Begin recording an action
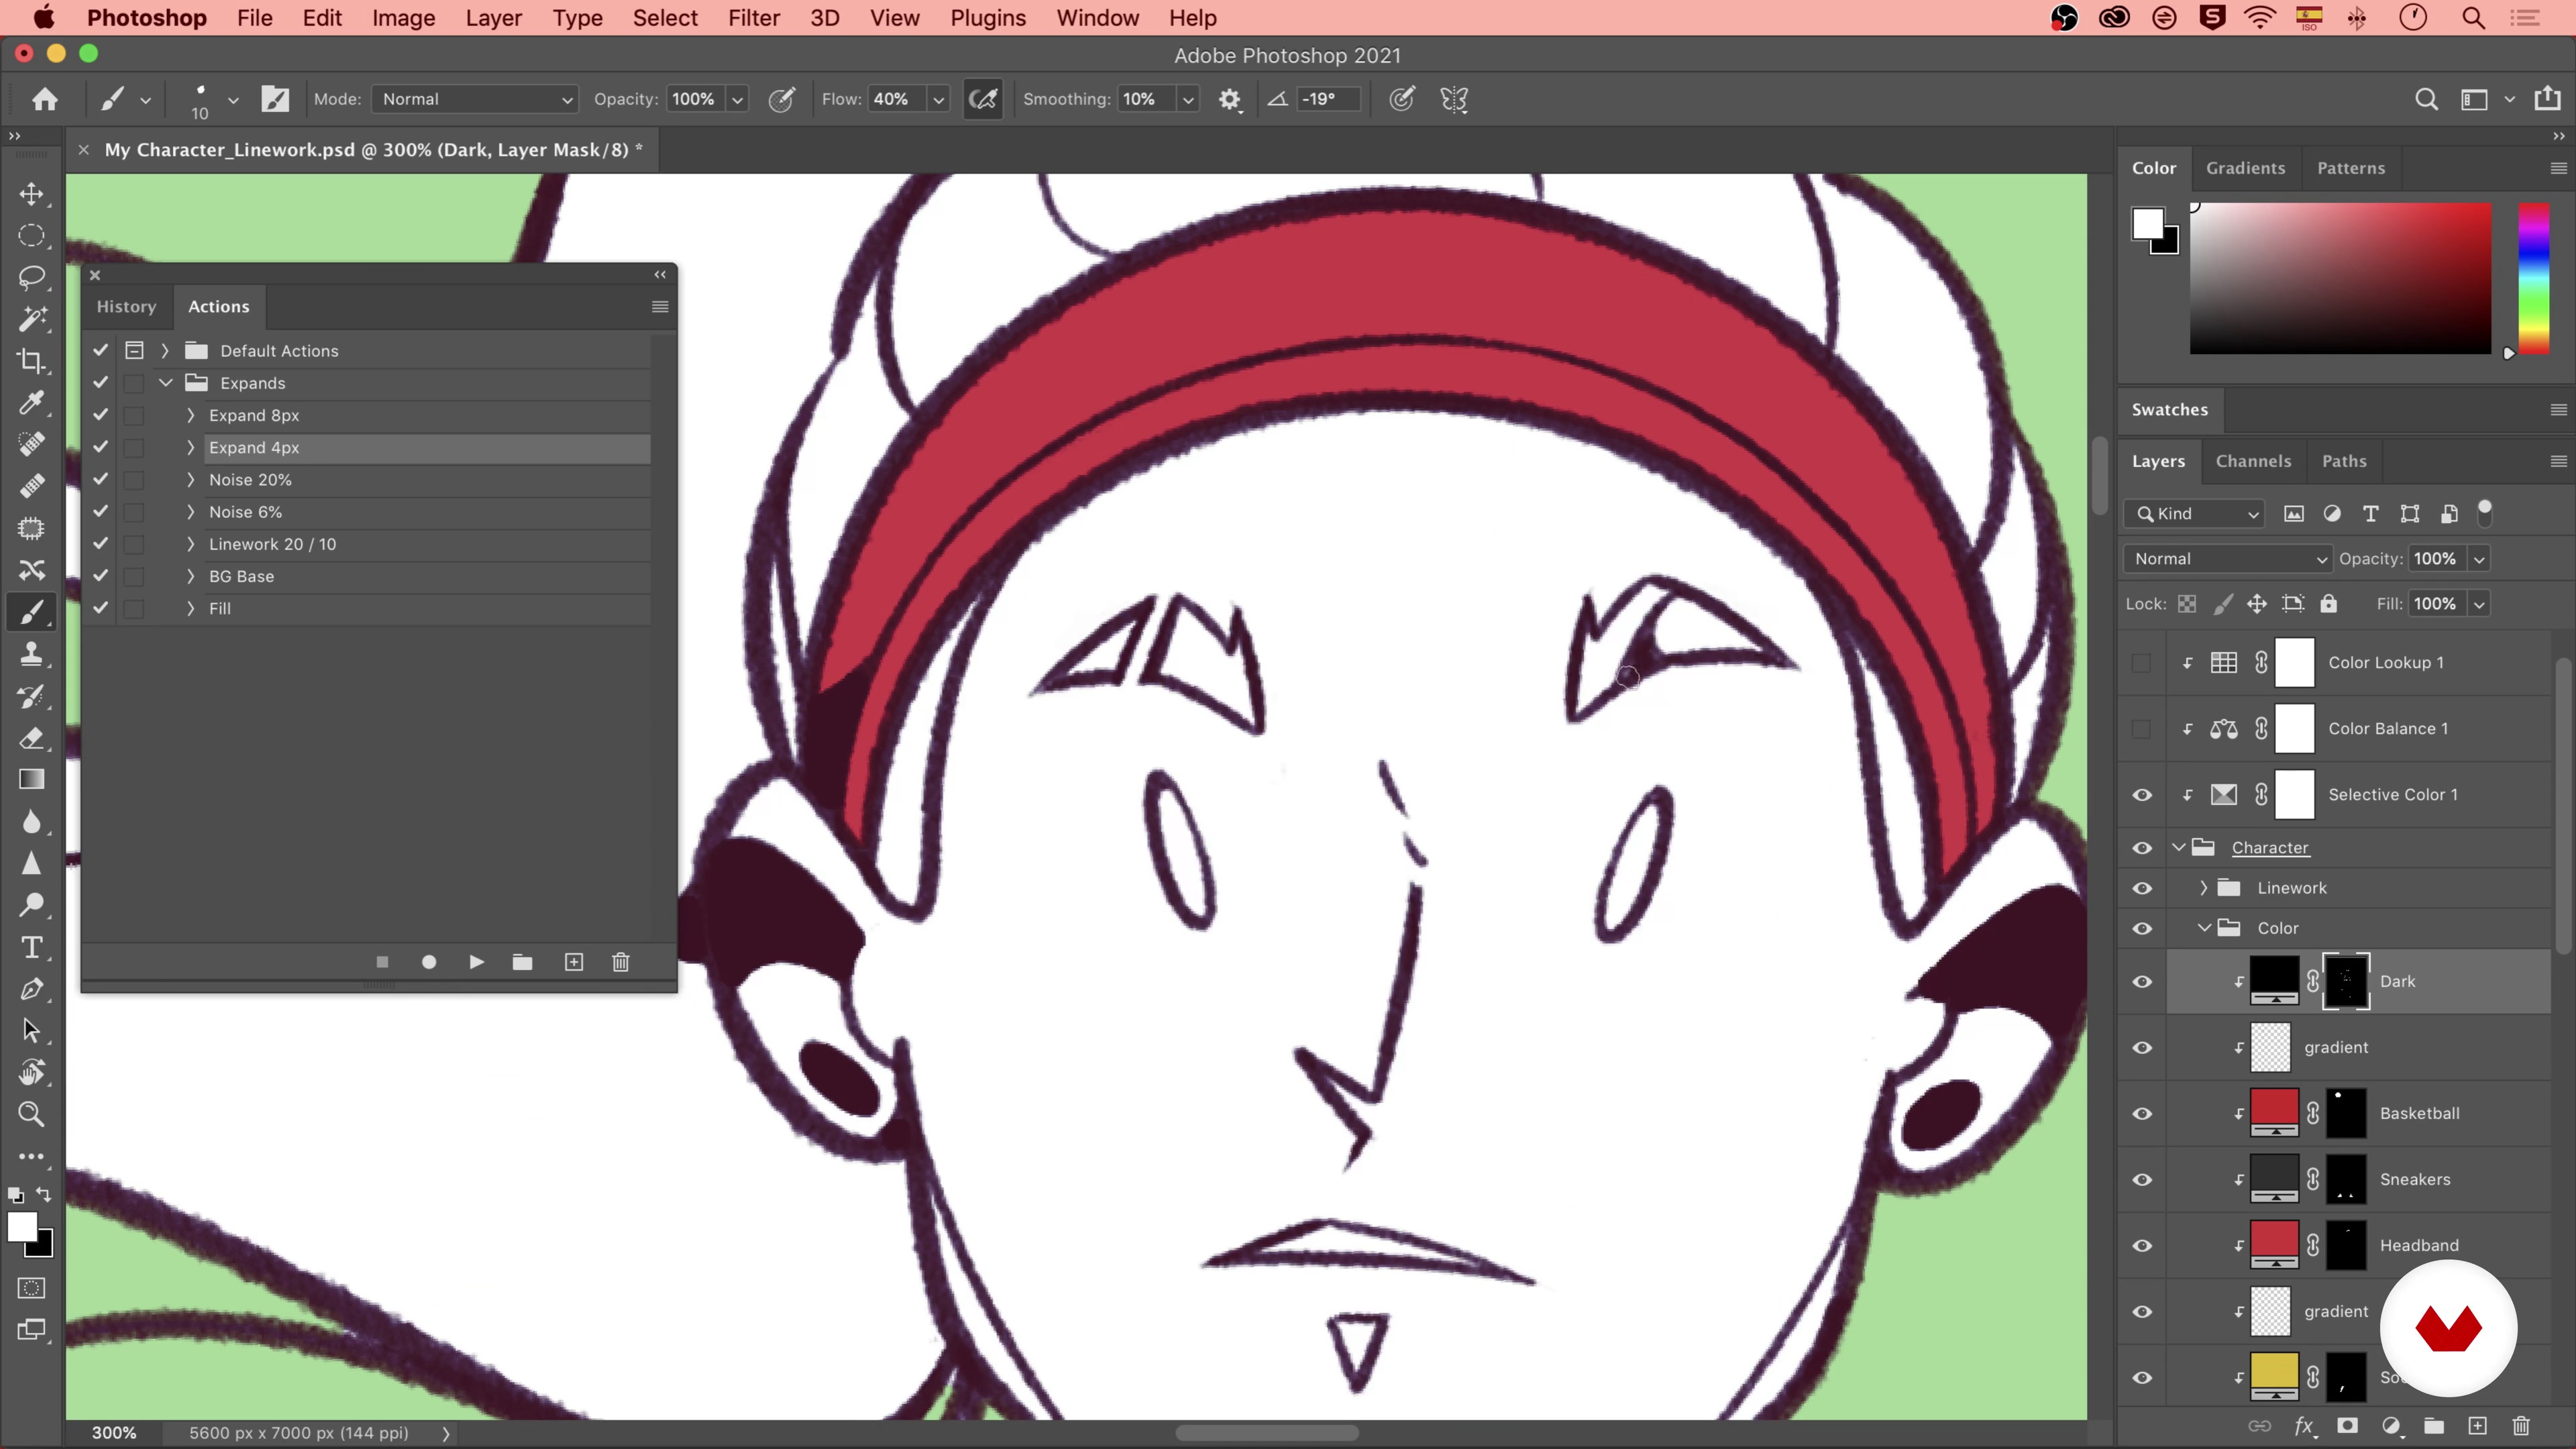 429,962
